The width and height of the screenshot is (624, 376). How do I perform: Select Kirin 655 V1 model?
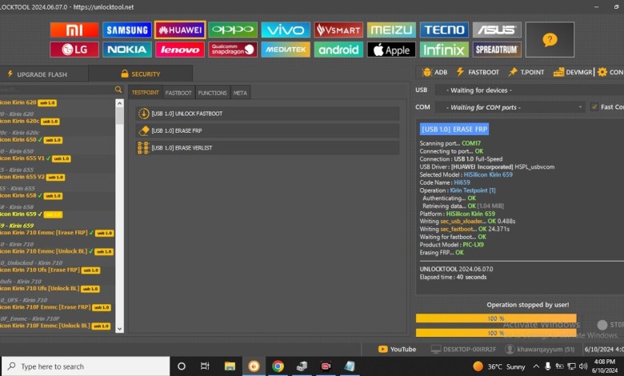35,158
